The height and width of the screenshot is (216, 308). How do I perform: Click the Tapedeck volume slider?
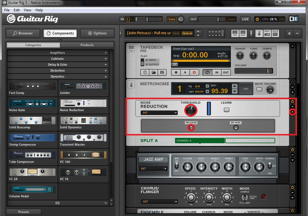(253, 71)
